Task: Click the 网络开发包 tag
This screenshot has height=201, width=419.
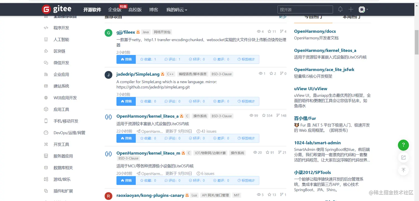Action: coord(162,32)
